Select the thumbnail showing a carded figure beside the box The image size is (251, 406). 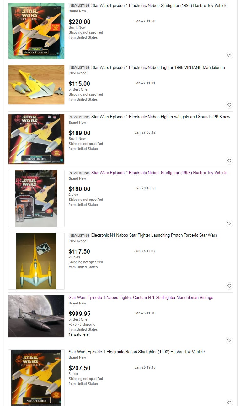click(36, 199)
